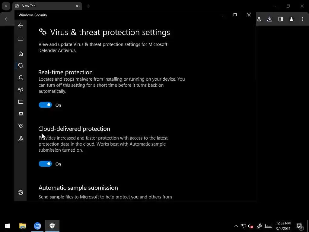
Task: Switch to Chromium on the taskbar
Action: (x=37, y=226)
